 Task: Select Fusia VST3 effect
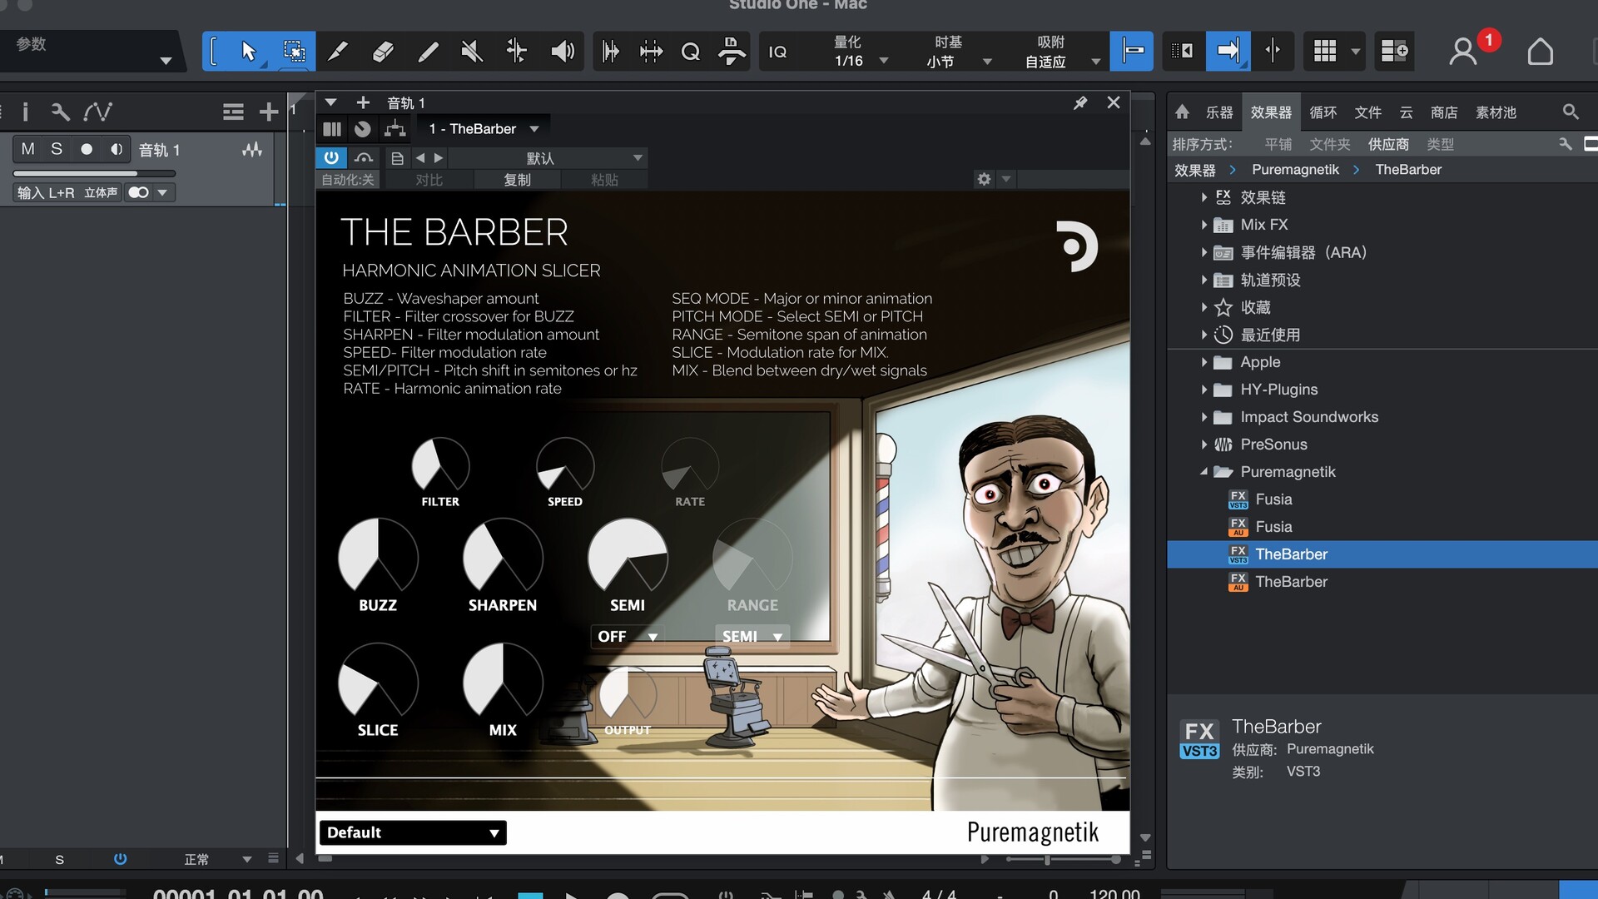click(1273, 499)
